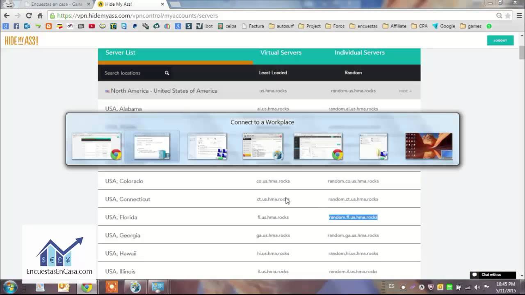Click the ES language indicator in taskbar
The width and height of the screenshot is (525, 295).
391,286
